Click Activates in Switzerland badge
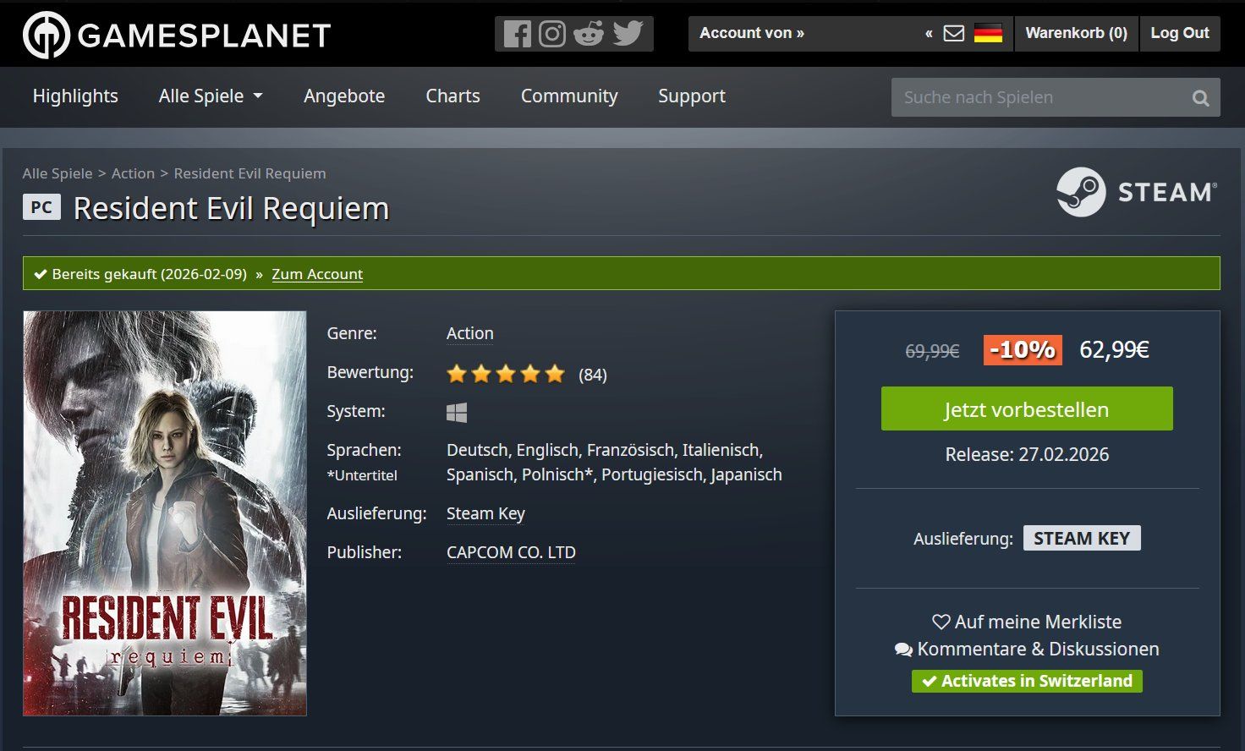 click(x=1027, y=681)
